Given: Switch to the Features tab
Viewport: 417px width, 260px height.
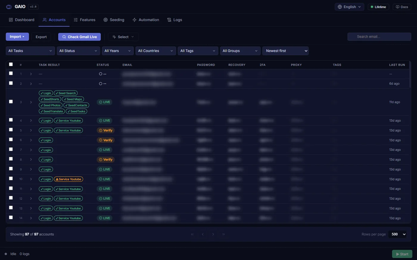Looking at the screenshot, I should [x=85, y=20].
